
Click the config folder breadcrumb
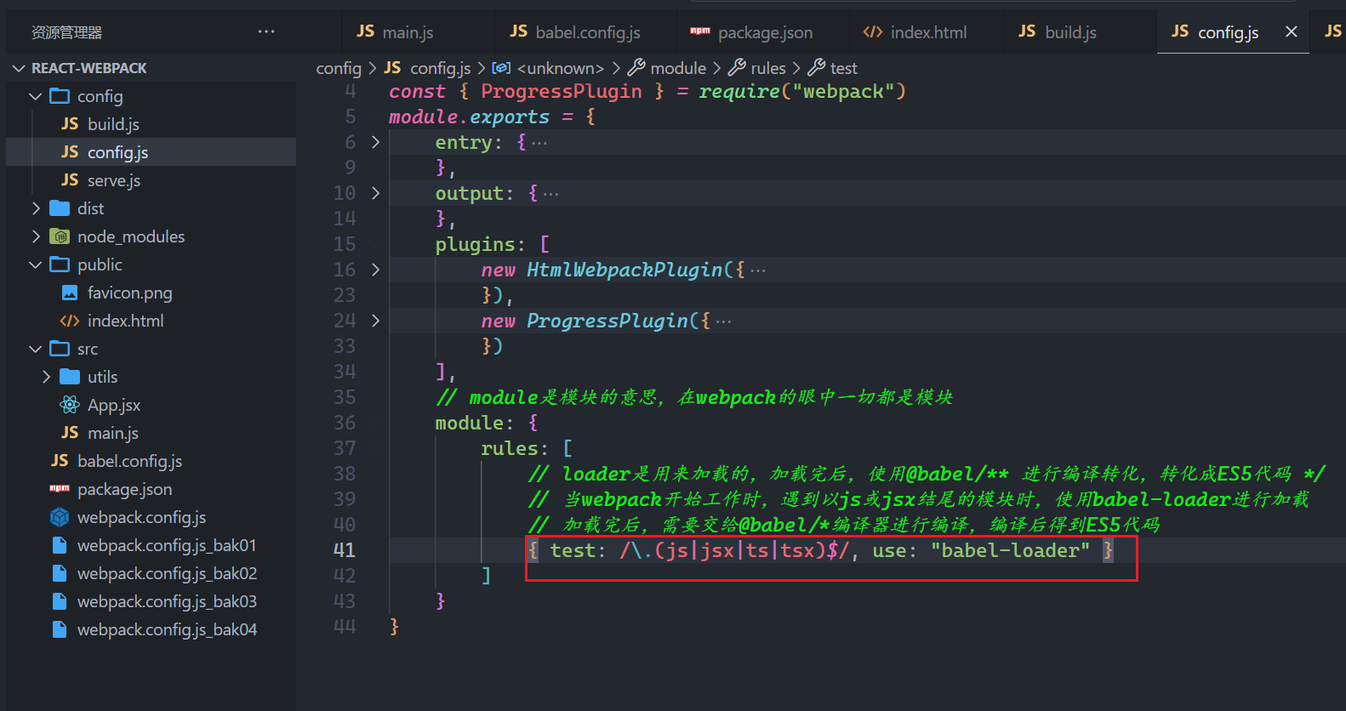(339, 68)
